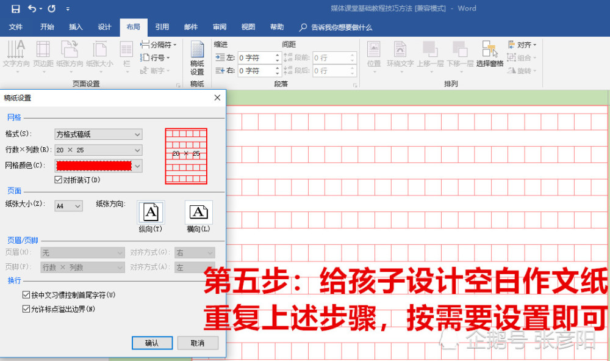Viewport: 610px width, 361px height.
Task: Toggle the 对折装订 checkbox
Action: click(59, 180)
